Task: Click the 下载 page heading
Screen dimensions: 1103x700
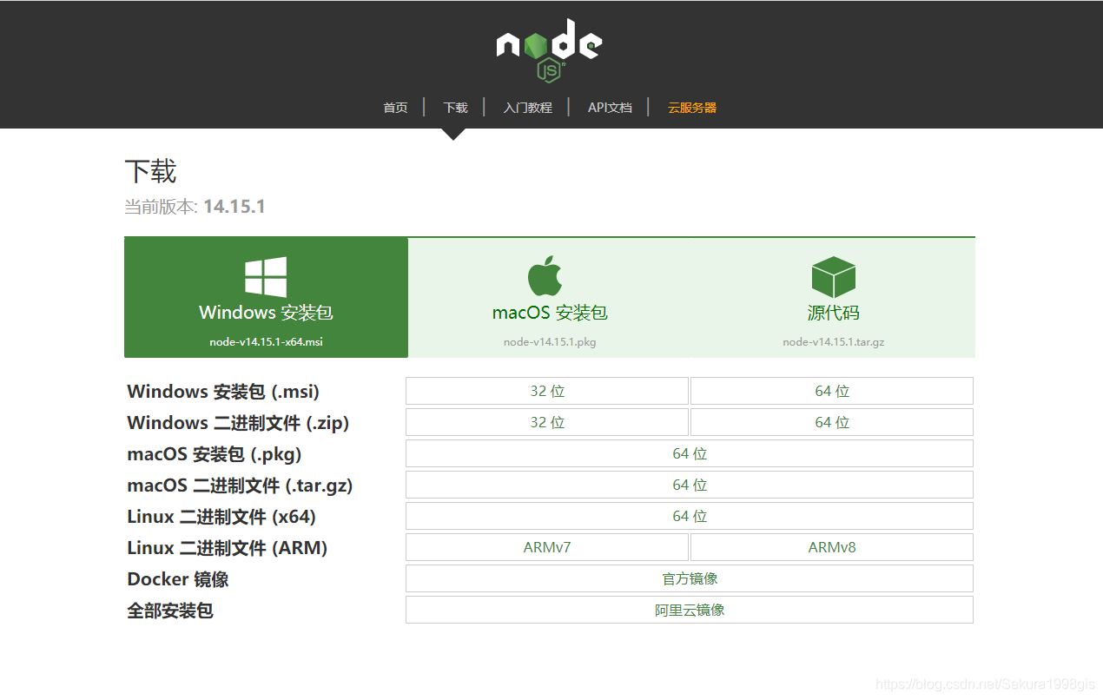Action: click(151, 171)
